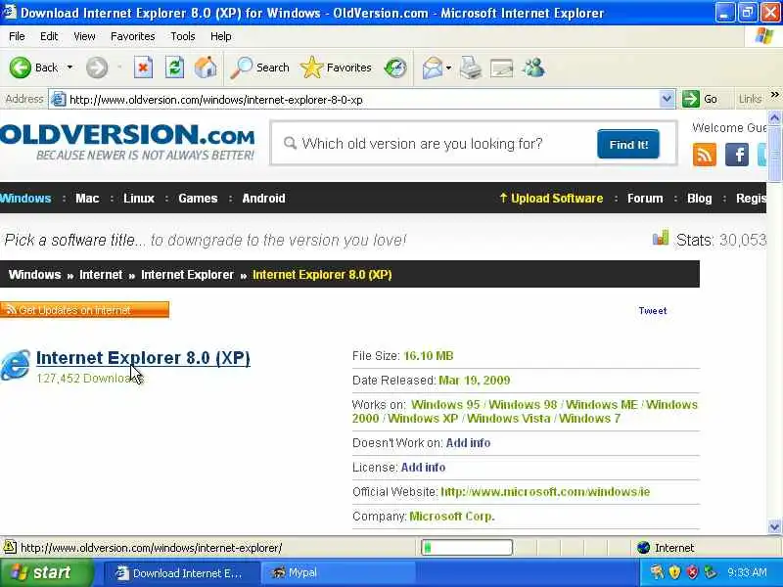Open the Forum link

[645, 199]
